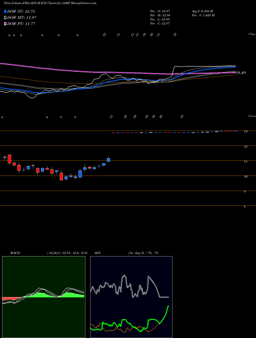This screenshot has width=256, height=338.
Task: Click price axis label 10
Action: coord(246,176)
